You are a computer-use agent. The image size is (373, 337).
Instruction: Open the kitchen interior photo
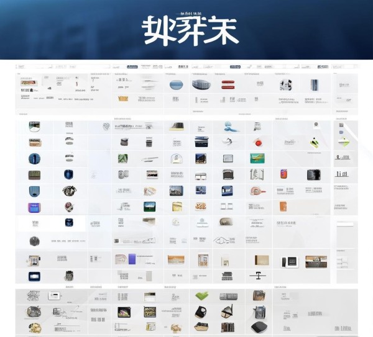point(316,262)
